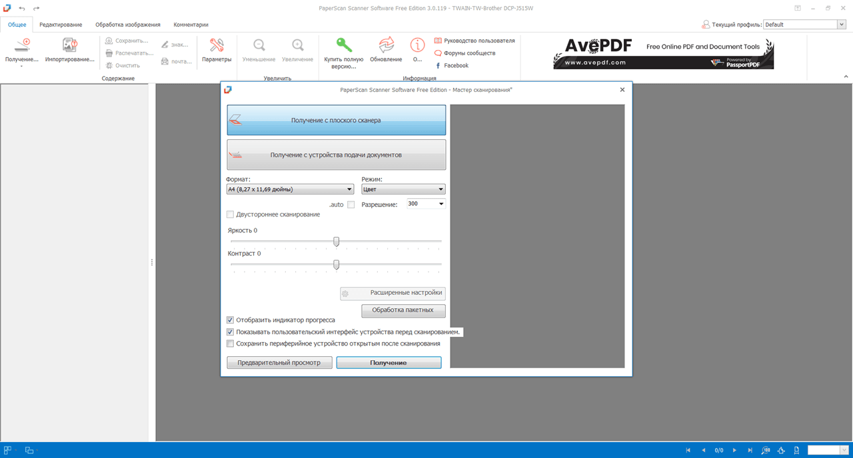Go to first page in status bar
This screenshot has height=458, width=853.
click(x=688, y=451)
